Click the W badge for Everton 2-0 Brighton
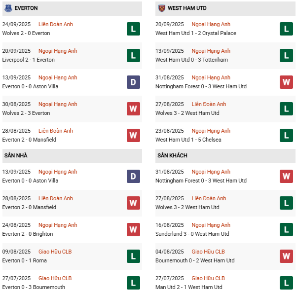Screen dimensions: 296x292 (133, 230)
